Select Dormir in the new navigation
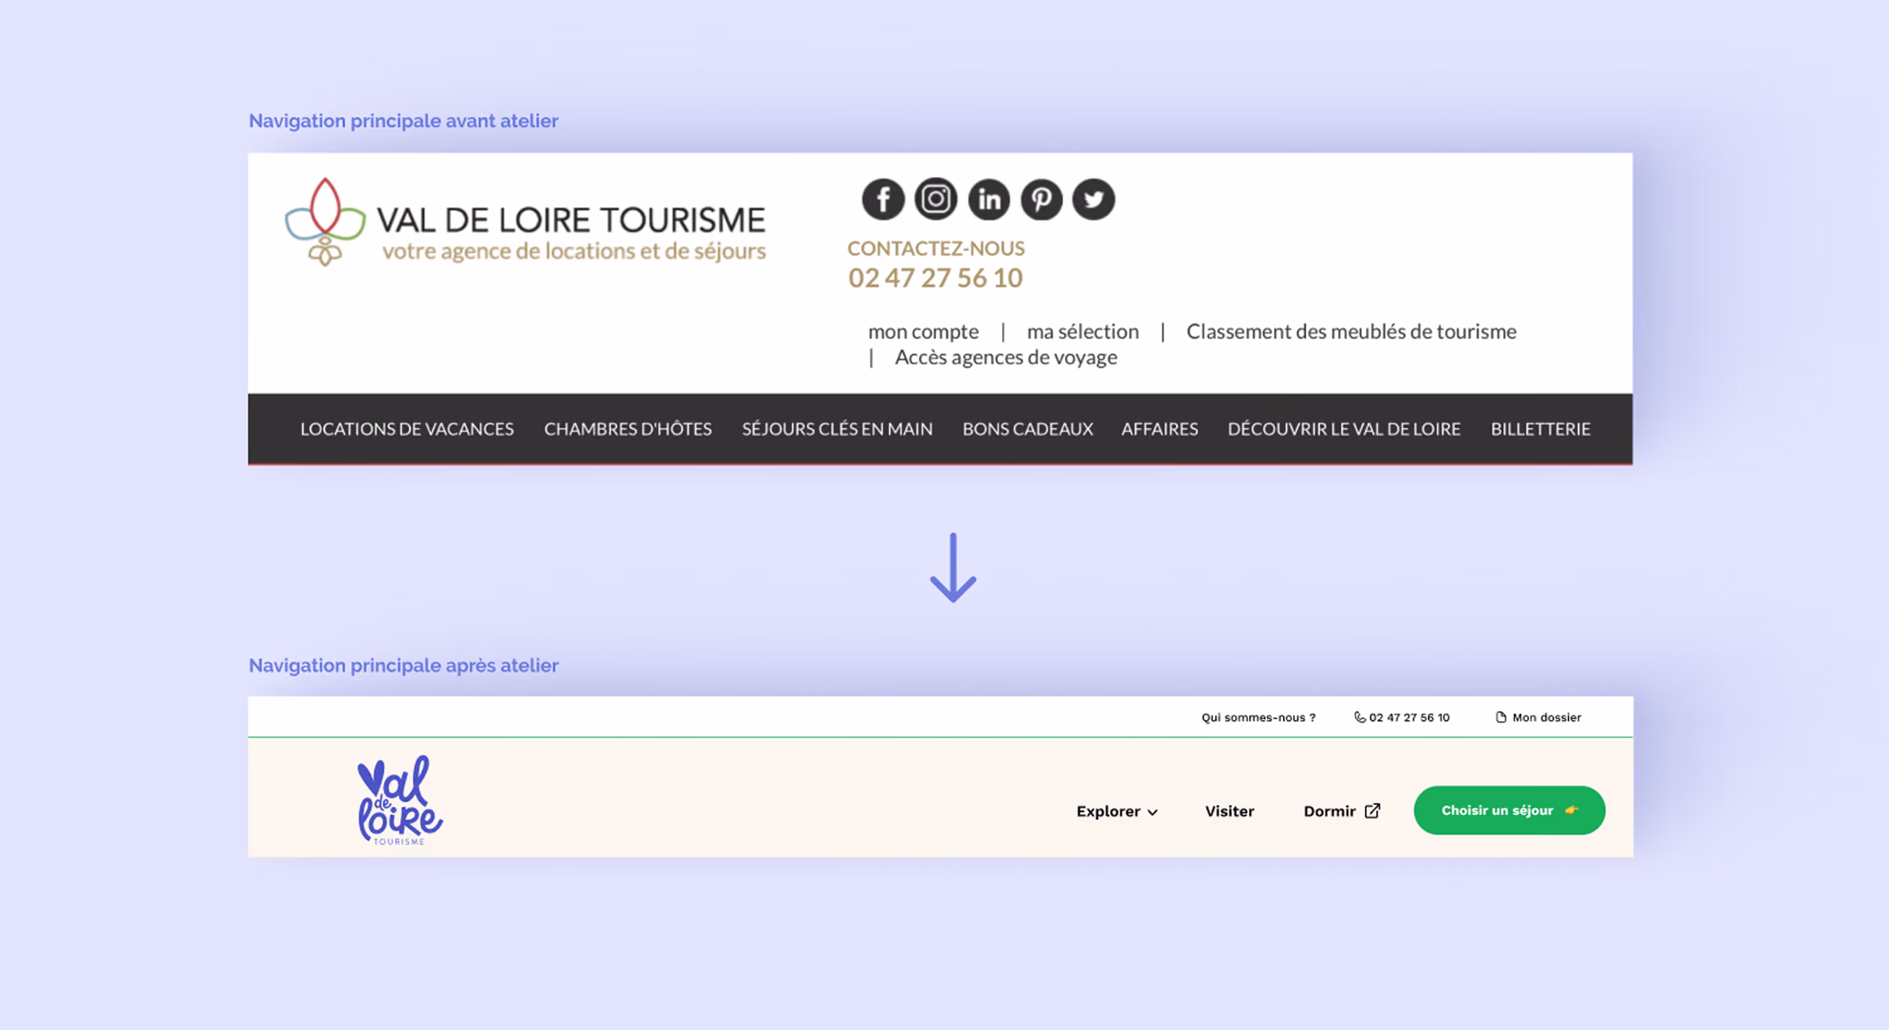Image resolution: width=1889 pixels, height=1030 pixels. pyautogui.click(x=1330, y=811)
